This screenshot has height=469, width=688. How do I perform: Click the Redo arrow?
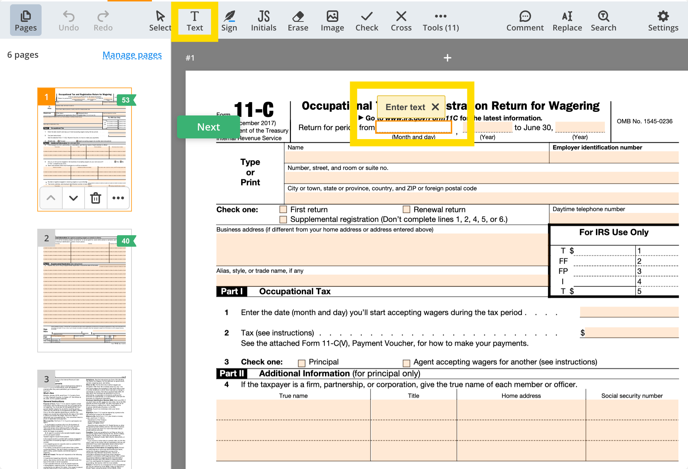click(x=103, y=20)
